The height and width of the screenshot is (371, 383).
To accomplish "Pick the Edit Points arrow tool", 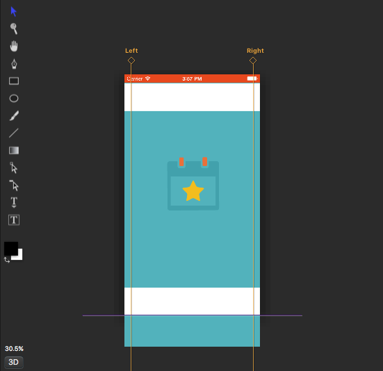I will point(14,168).
